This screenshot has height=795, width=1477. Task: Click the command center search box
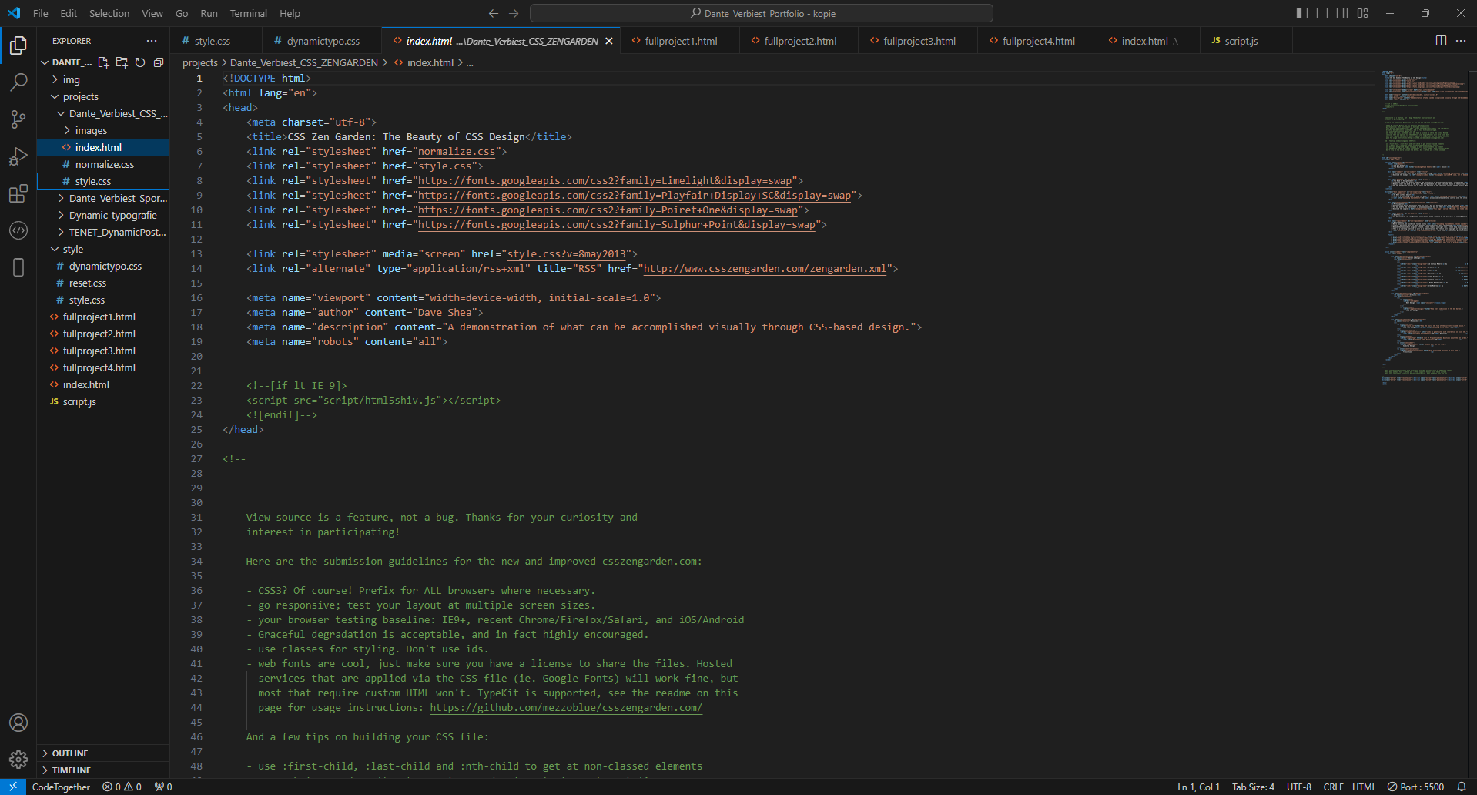point(762,13)
